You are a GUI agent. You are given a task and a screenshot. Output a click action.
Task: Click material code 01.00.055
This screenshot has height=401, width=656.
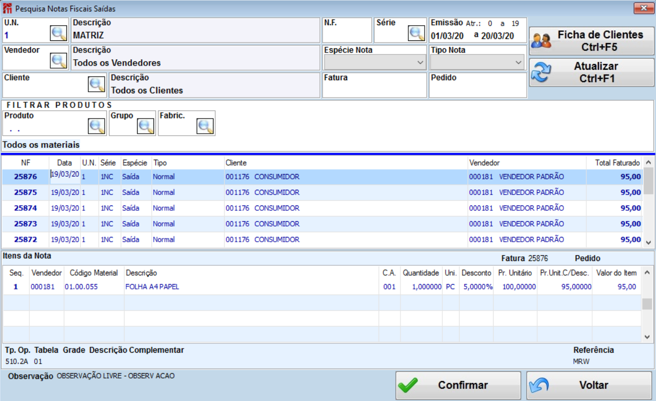[81, 287]
